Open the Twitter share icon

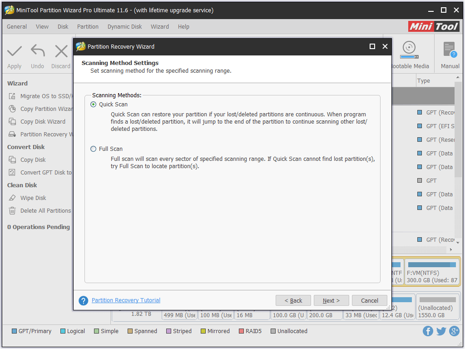(x=441, y=331)
